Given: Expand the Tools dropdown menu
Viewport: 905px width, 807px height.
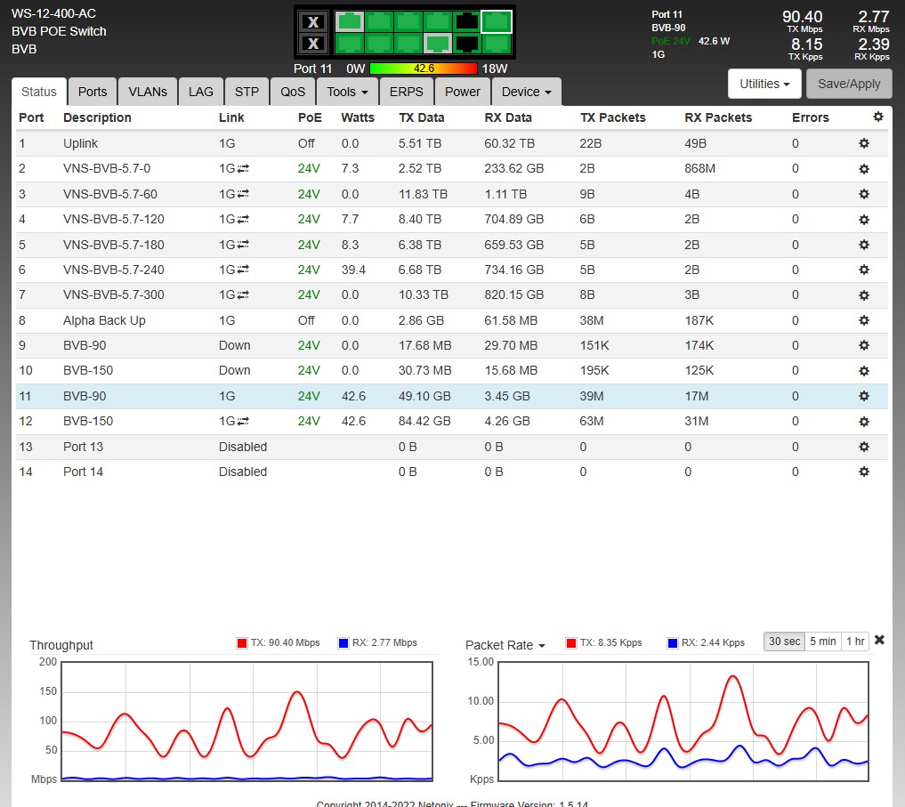Looking at the screenshot, I should pyautogui.click(x=348, y=92).
